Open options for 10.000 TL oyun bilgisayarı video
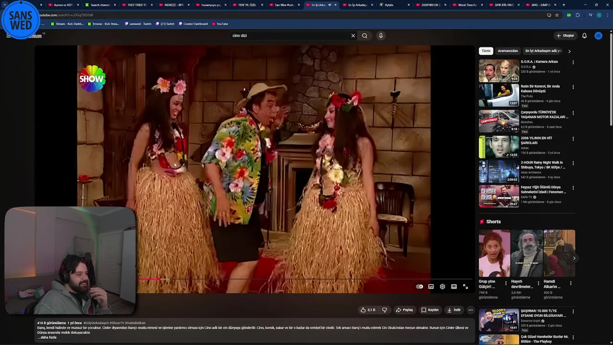Image resolution: width=613 pixels, height=345 pixels. click(573, 311)
